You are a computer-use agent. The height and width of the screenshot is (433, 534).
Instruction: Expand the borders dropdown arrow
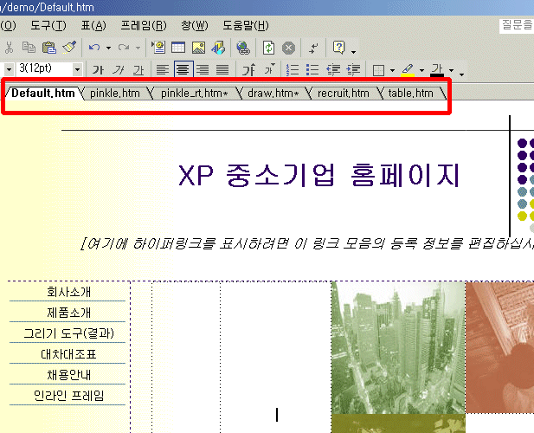tap(392, 70)
